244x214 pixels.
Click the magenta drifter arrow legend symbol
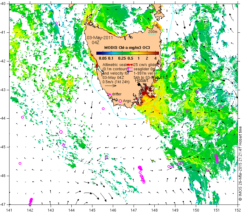109,94
